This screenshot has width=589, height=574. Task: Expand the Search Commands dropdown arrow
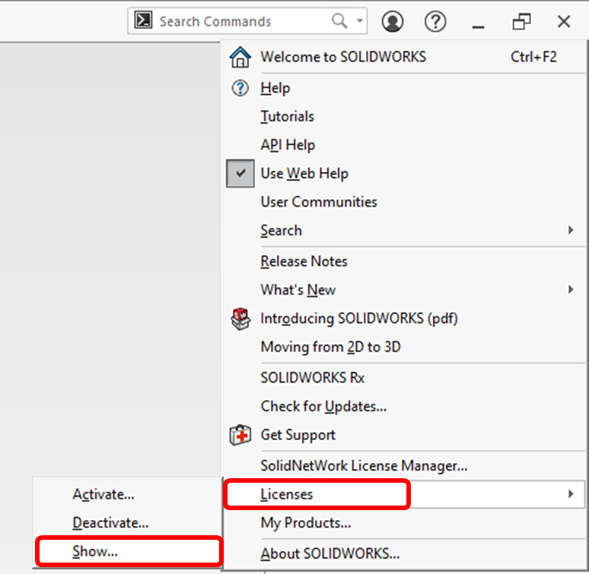[360, 21]
